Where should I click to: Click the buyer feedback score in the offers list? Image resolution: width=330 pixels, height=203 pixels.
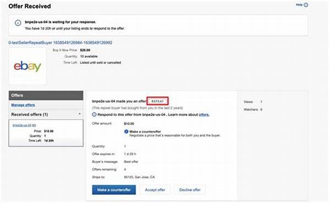pyautogui.click(x=34, y=125)
